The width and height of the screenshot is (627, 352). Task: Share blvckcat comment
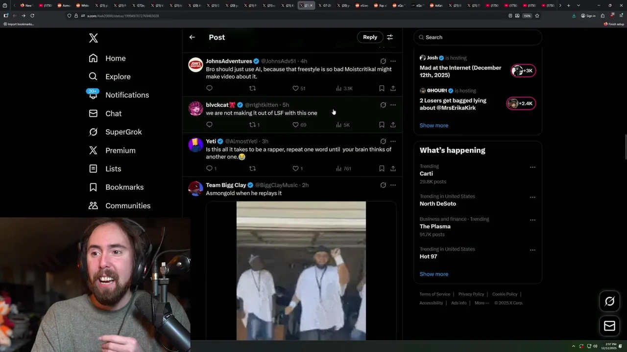[393, 125]
